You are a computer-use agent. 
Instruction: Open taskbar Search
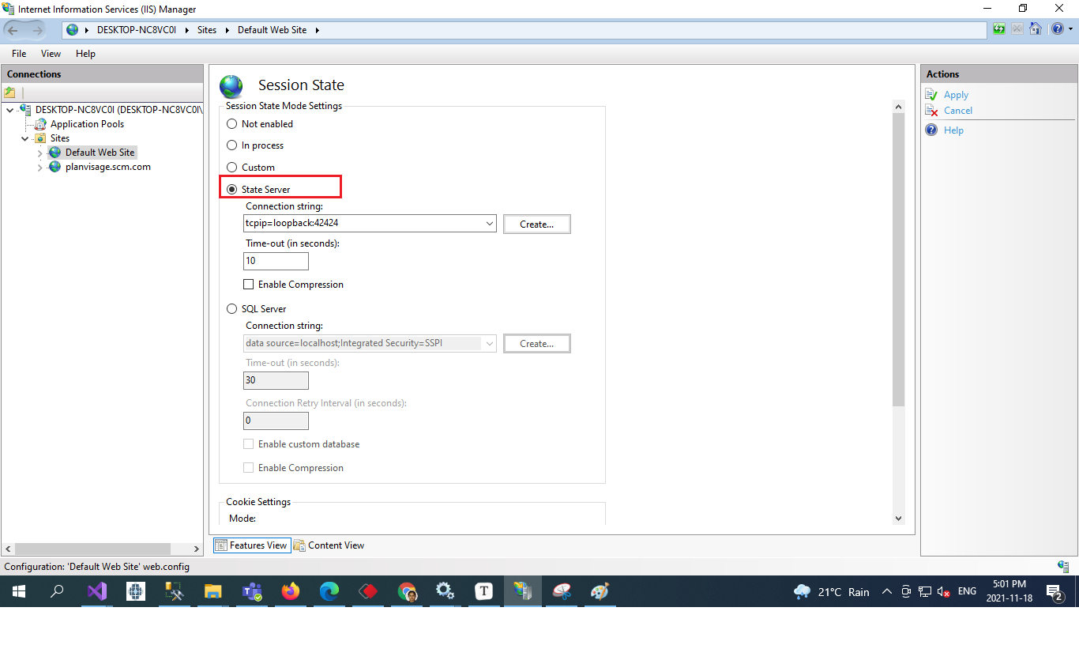57,591
